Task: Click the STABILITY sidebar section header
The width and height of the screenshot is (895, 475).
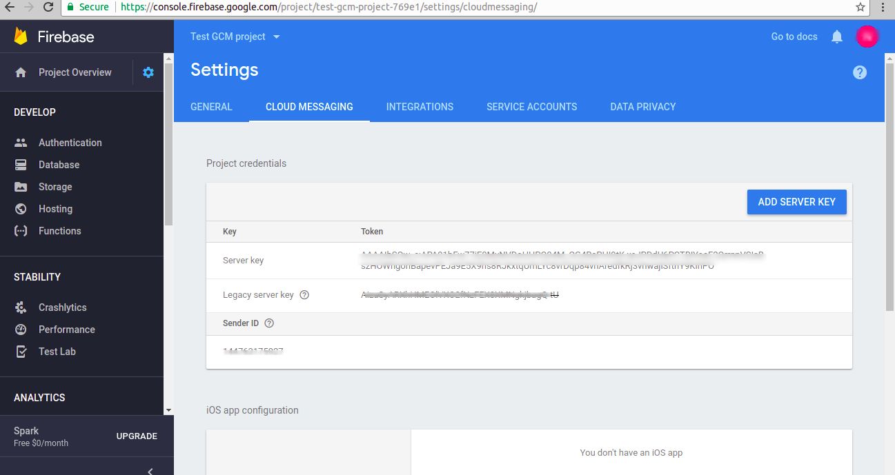Action: click(x=37, y=277)
